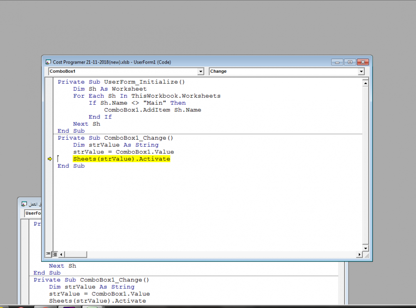Click "Private Sub ComboBox1_Change()" in front window
Image resolution: width=416 pixels, height=308 pixels.
115,138
